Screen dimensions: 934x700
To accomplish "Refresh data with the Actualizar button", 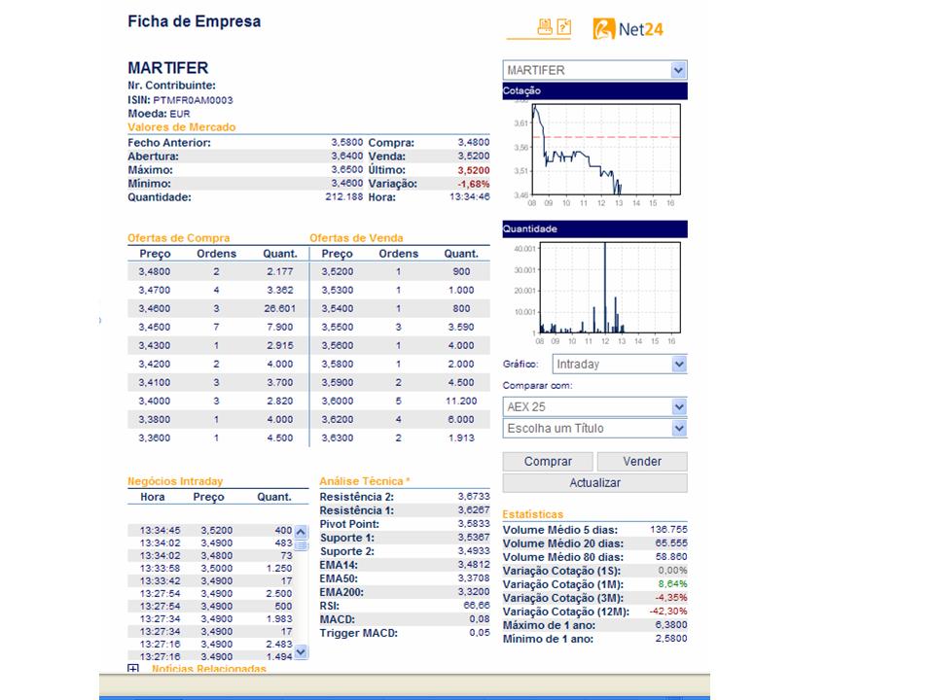I will click(x=595, y=483).
